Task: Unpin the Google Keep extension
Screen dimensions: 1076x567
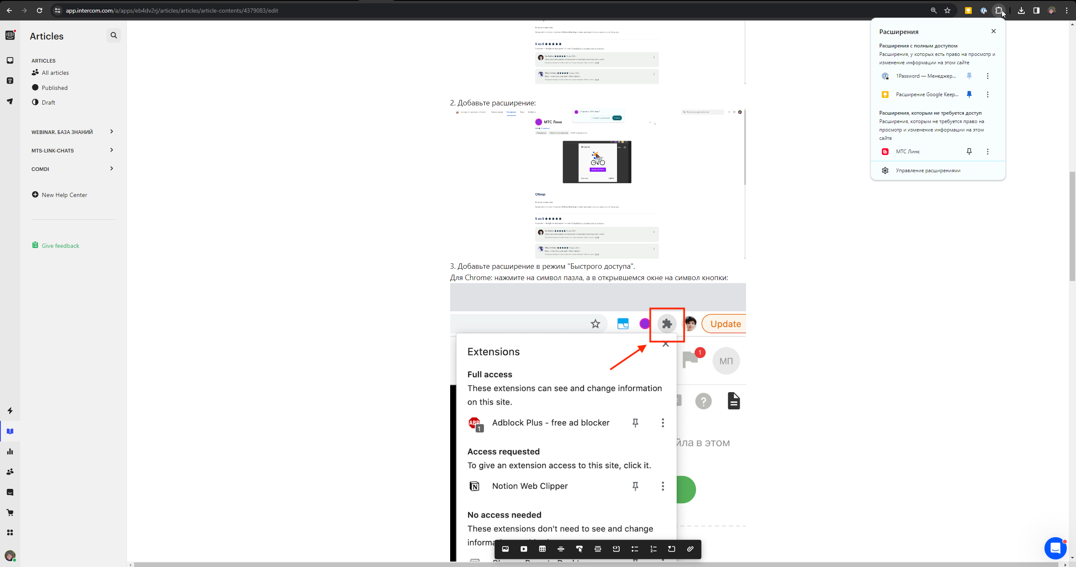Action: tap(969, 94)
